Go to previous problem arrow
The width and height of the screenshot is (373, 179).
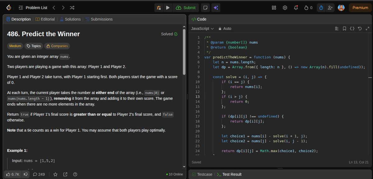point(53,8)
